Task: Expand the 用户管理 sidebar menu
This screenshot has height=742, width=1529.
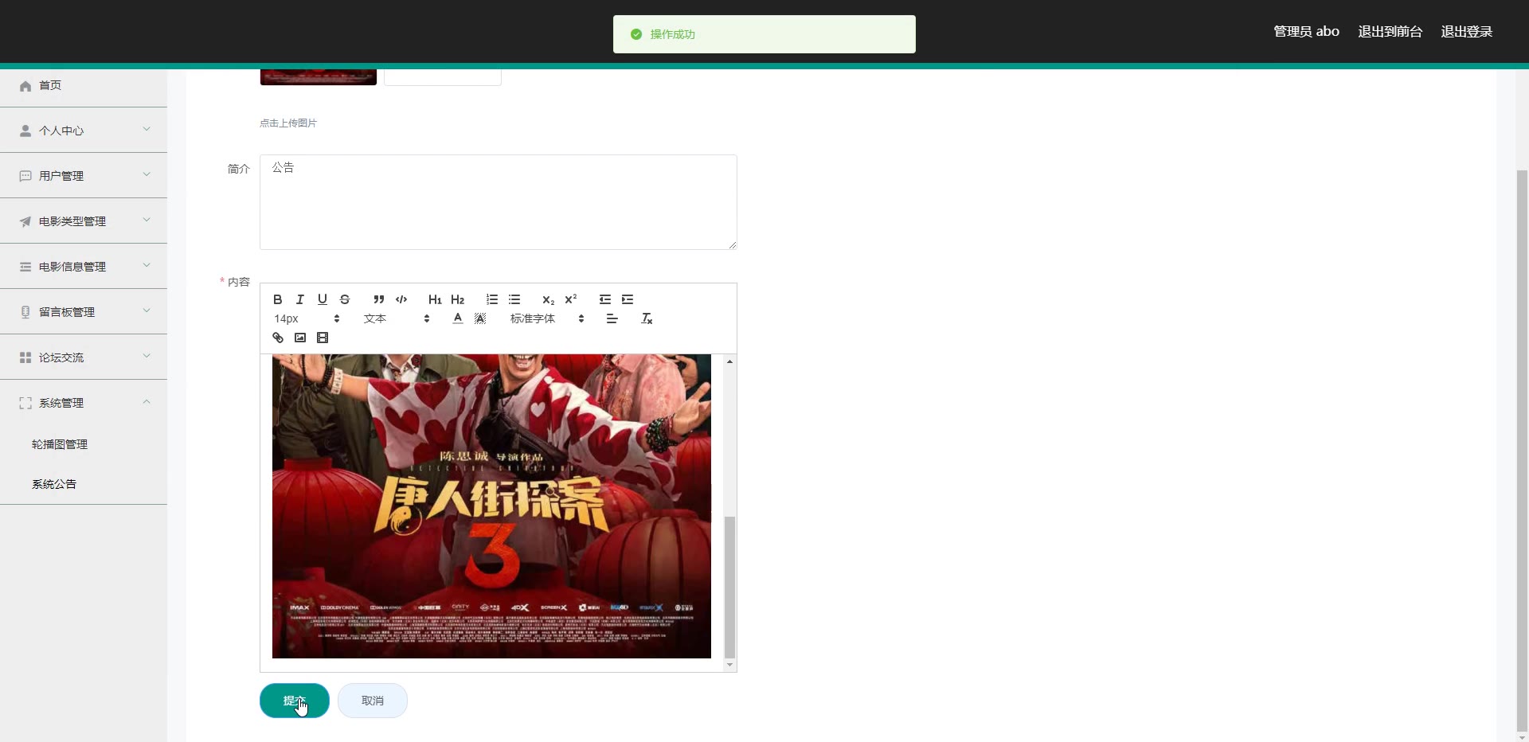Action: click(x=84, y=176)
